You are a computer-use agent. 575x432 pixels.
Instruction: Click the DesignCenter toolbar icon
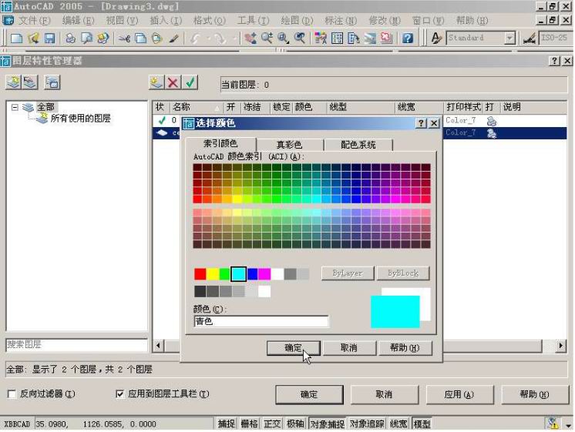[337, 38]
